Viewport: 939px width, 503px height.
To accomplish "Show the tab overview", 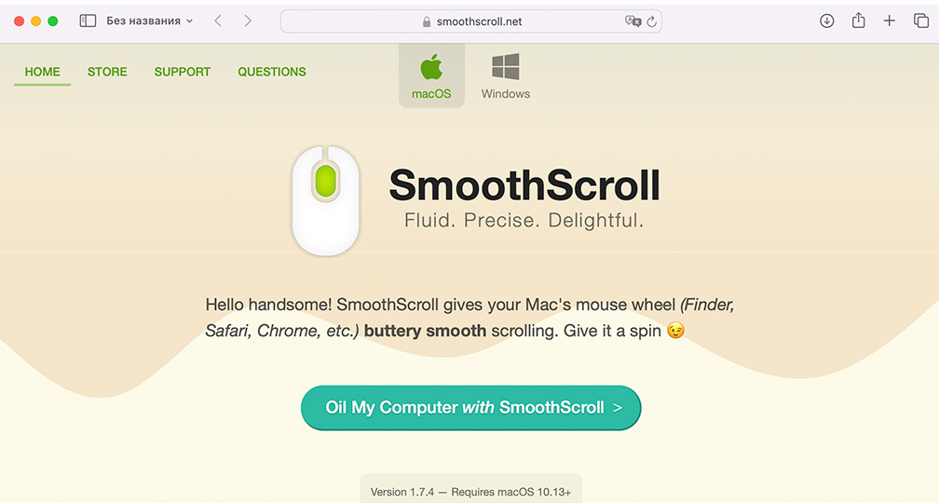I will pyautogui.click(x=921, y=20).
